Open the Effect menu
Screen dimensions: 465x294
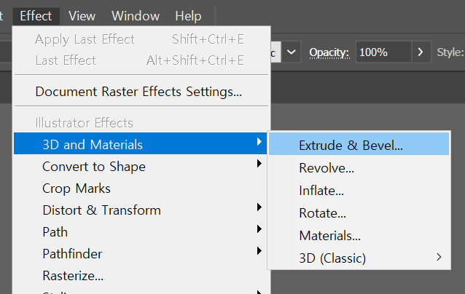point(36,16)
